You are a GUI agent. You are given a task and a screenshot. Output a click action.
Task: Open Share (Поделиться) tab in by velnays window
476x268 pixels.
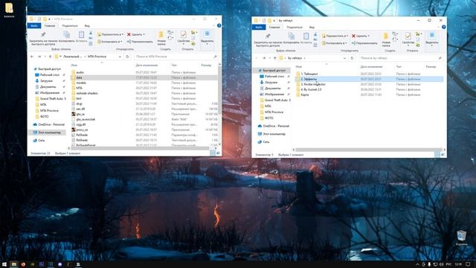[295, 28]
